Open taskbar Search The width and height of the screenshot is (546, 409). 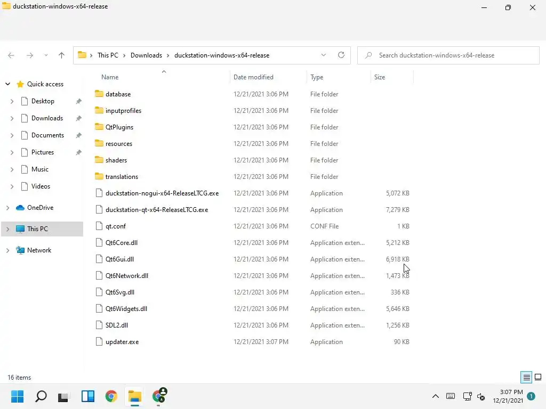[41, 396]
